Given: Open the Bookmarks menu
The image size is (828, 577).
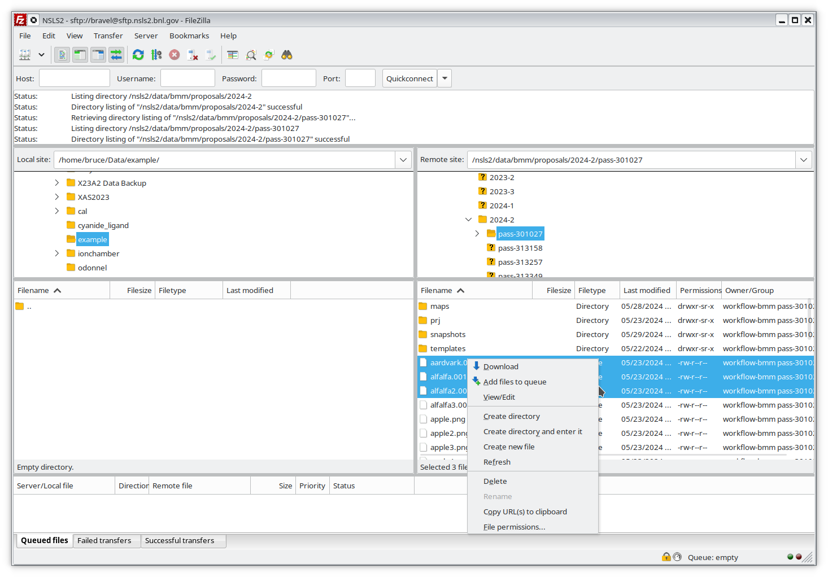Looking at the screenshot, I should point(189,36).
